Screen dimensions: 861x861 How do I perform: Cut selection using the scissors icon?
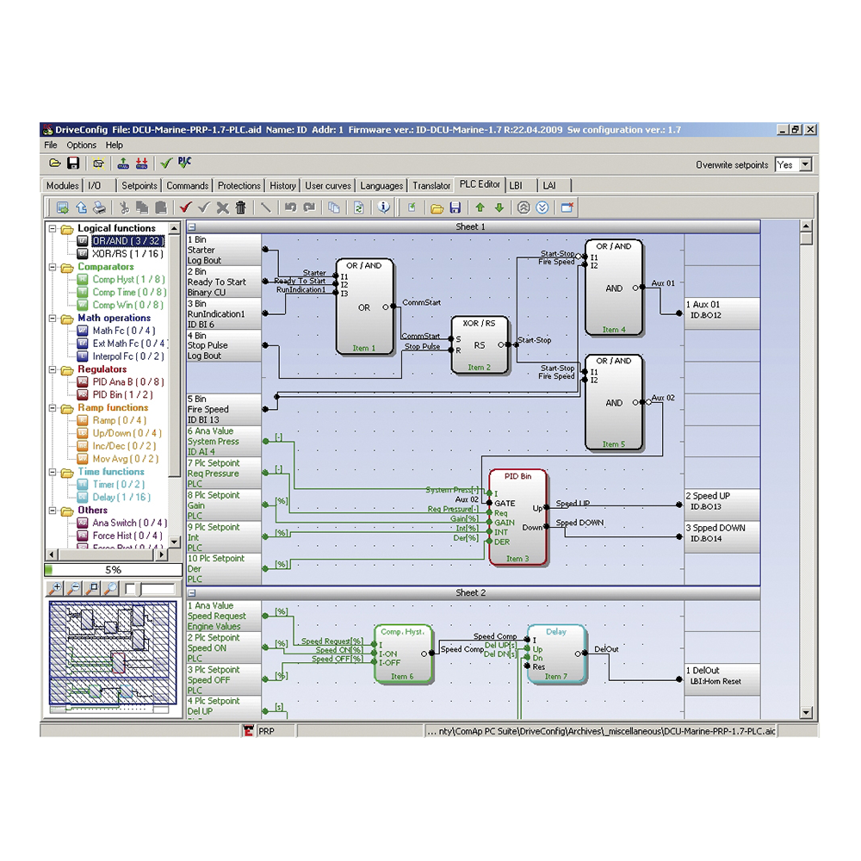click(123, 207)
